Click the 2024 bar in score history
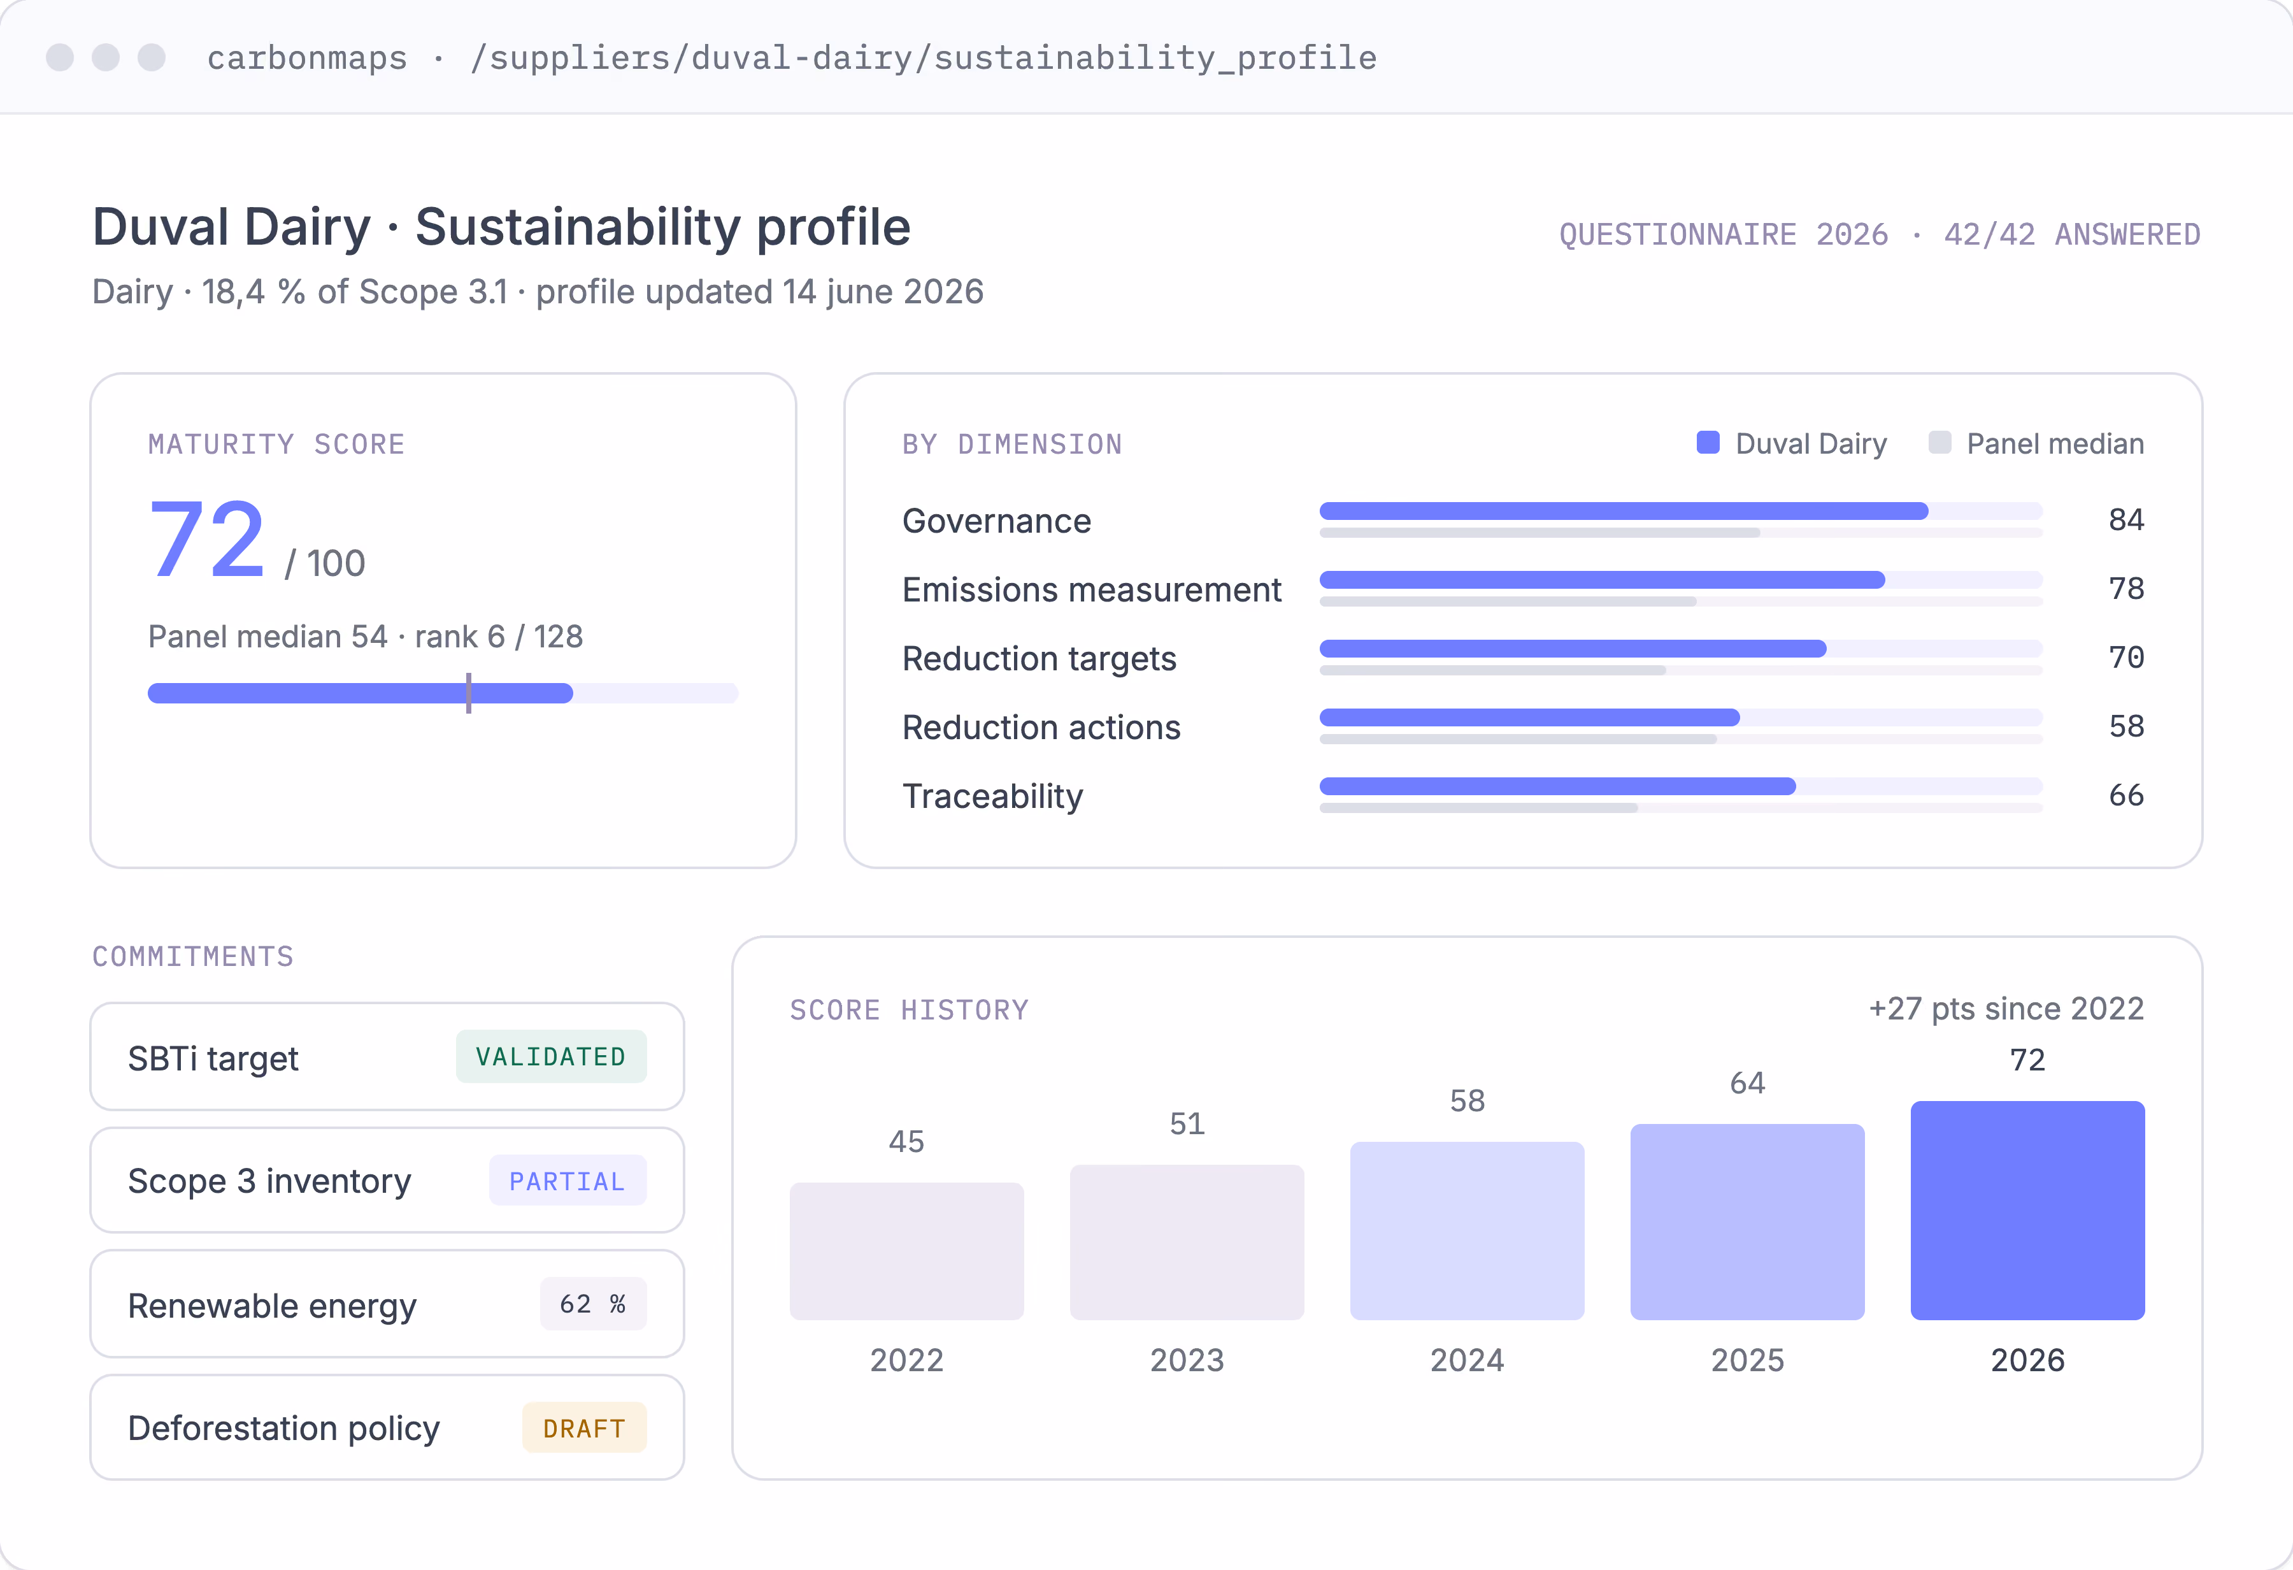 click(1467, 1232)
